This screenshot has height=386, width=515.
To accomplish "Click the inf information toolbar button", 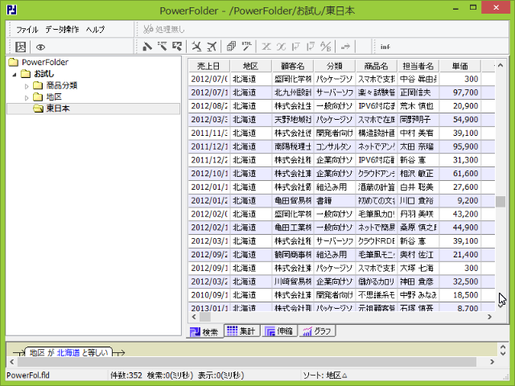I will [x=385, y=47].
